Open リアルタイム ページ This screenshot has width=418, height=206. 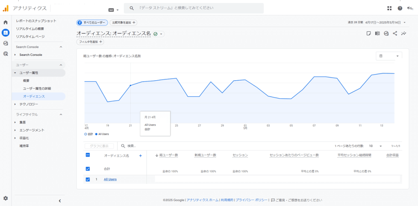(30, 36)
